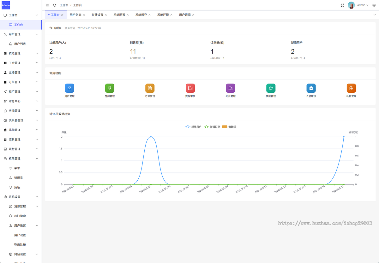Open 用户设置 child item under 用户设置
Viewport: 379px width, 263px height.
[21, 235]
